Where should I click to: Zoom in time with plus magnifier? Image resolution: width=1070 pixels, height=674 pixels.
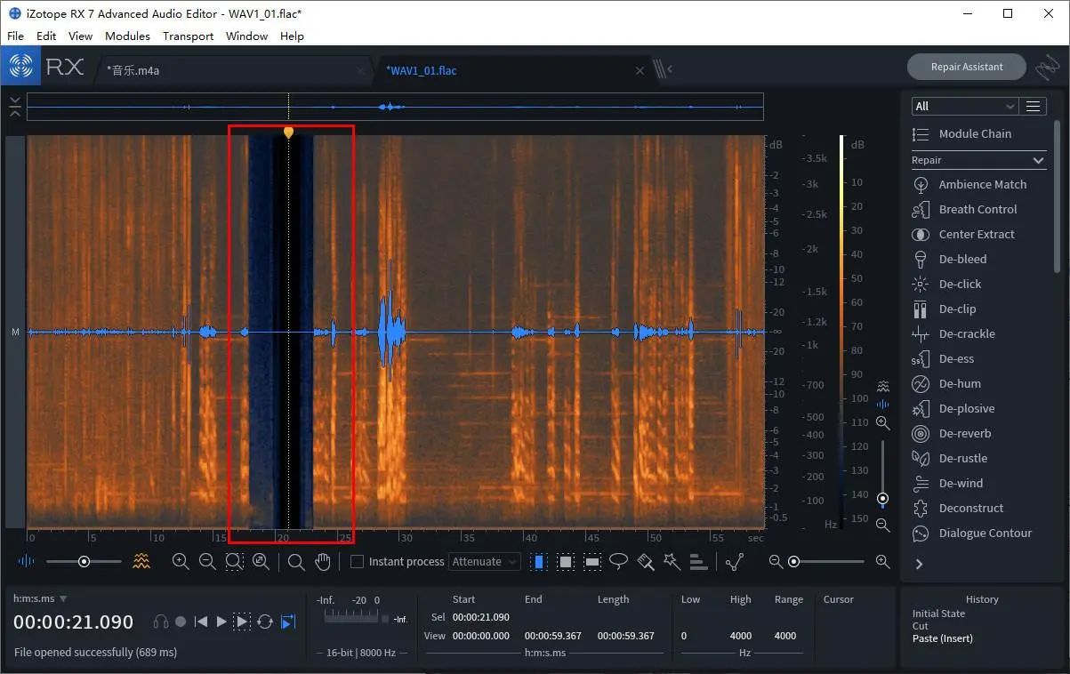(x=181, y=561)
